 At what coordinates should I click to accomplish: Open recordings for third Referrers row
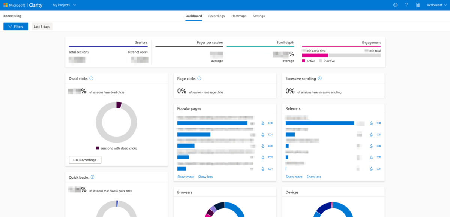point(379,146)
